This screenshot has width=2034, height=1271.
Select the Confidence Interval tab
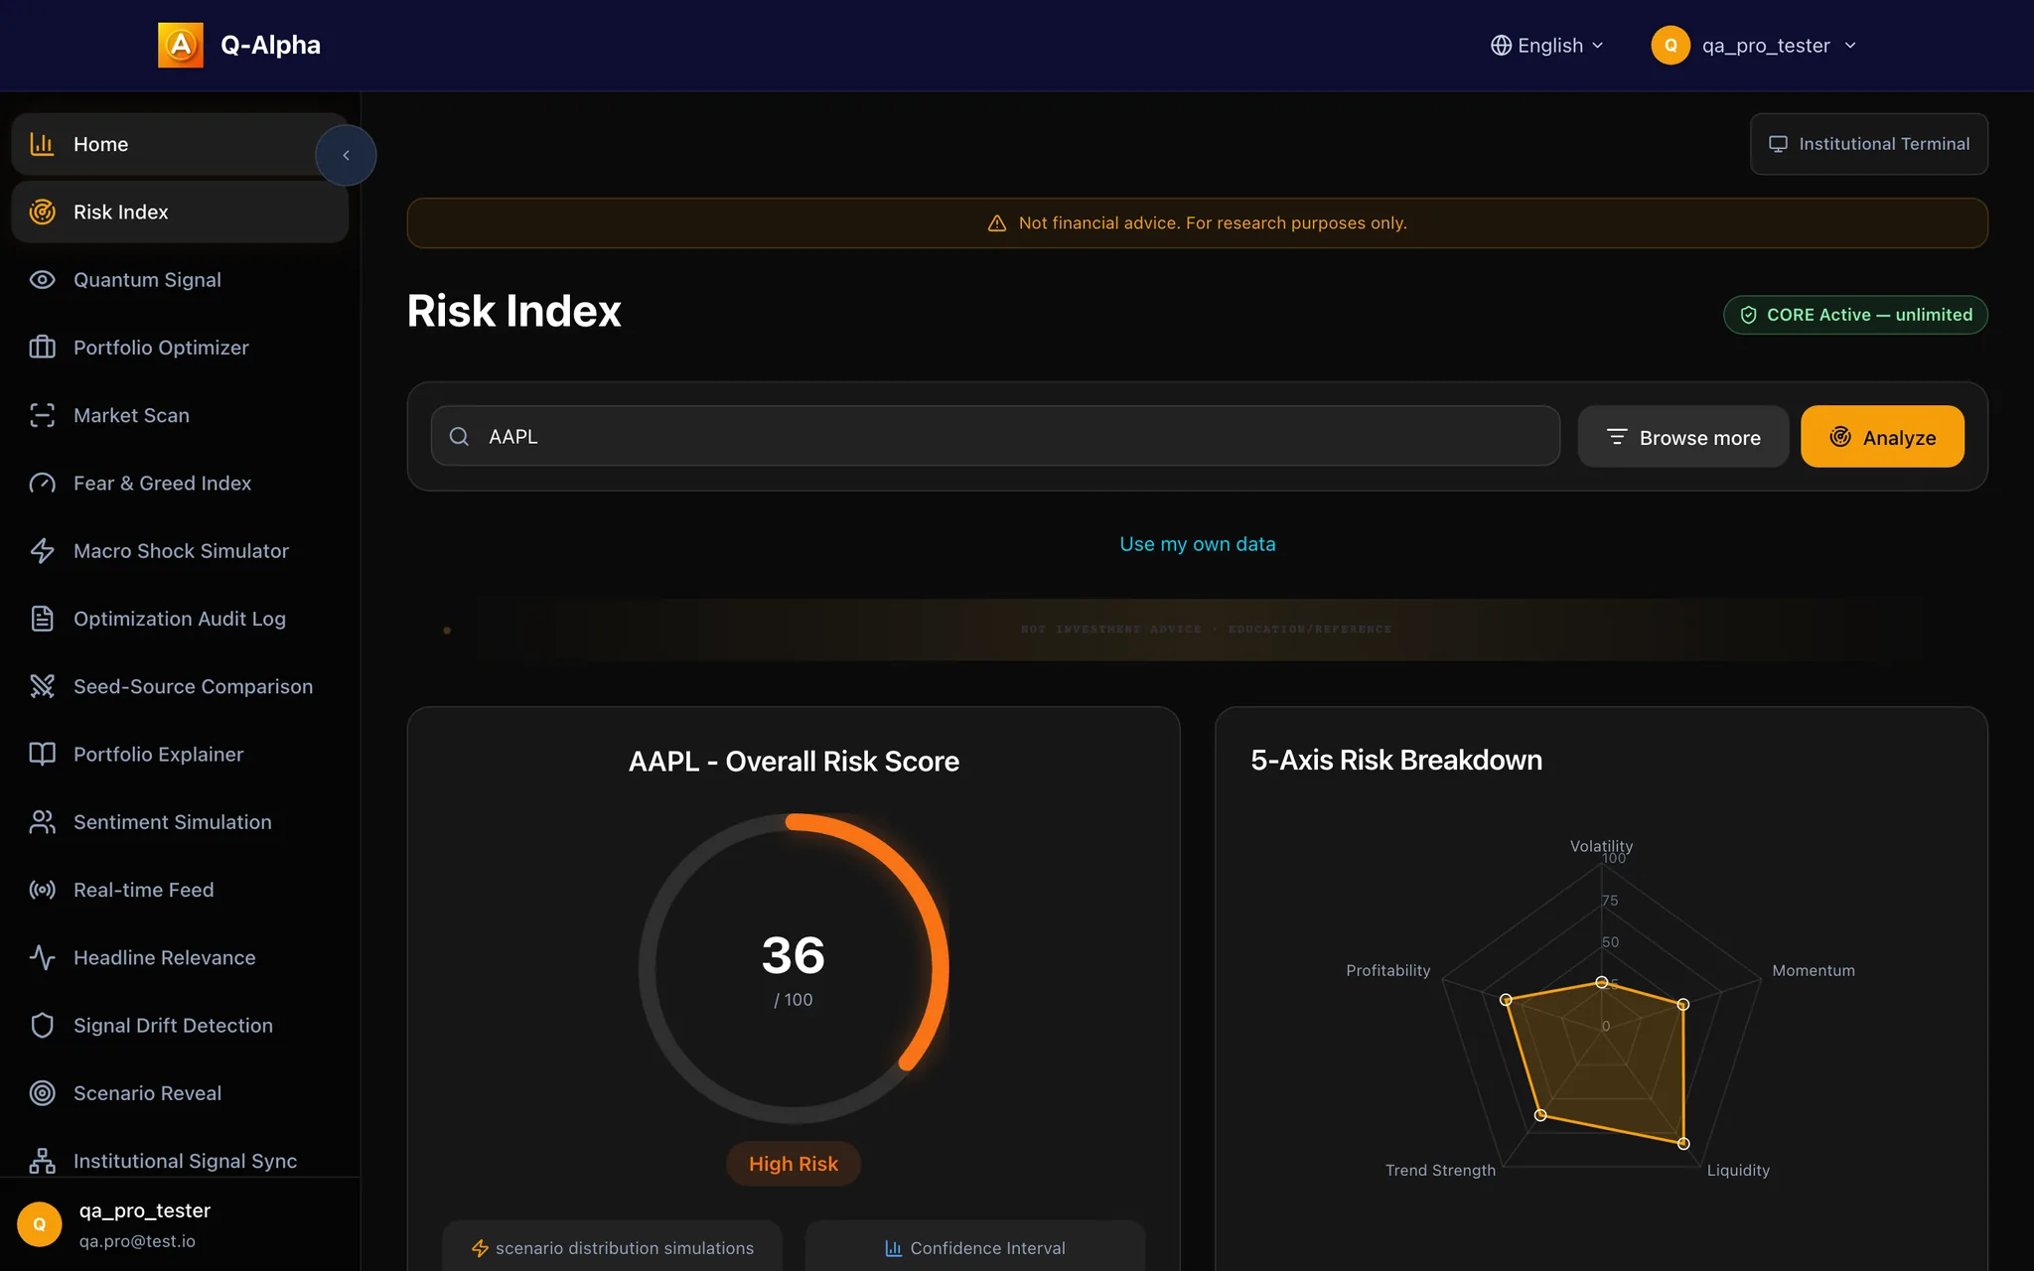point(974,1248)
